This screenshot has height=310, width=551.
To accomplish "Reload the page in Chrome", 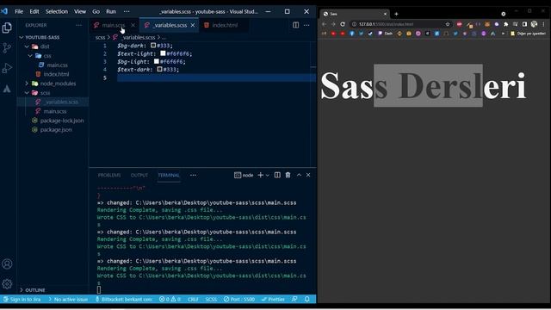I will point(343,24).
